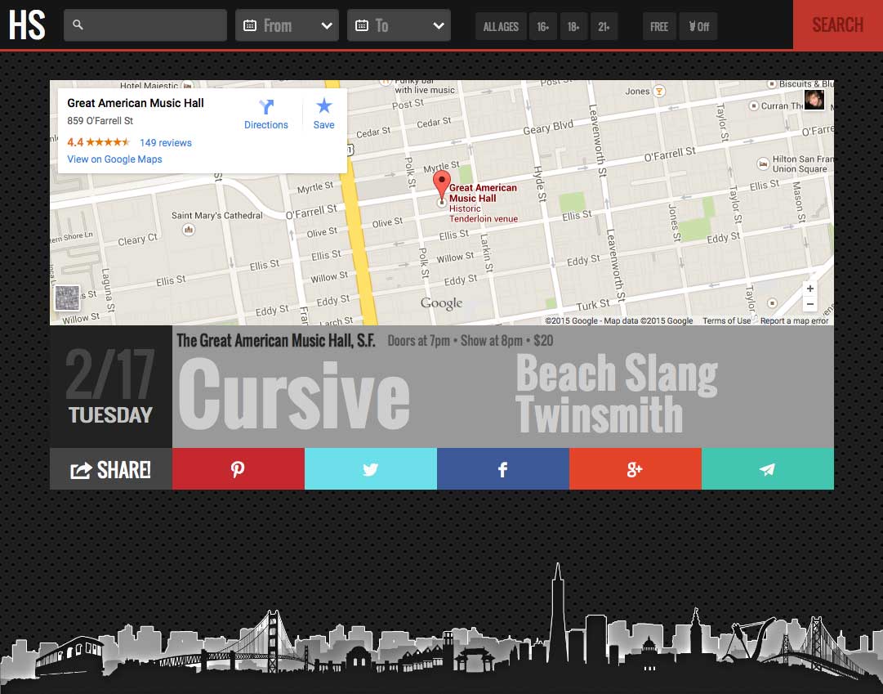Click the Directions icon on map card
This screenshot has width=883, height=694.
coord(265,106)
